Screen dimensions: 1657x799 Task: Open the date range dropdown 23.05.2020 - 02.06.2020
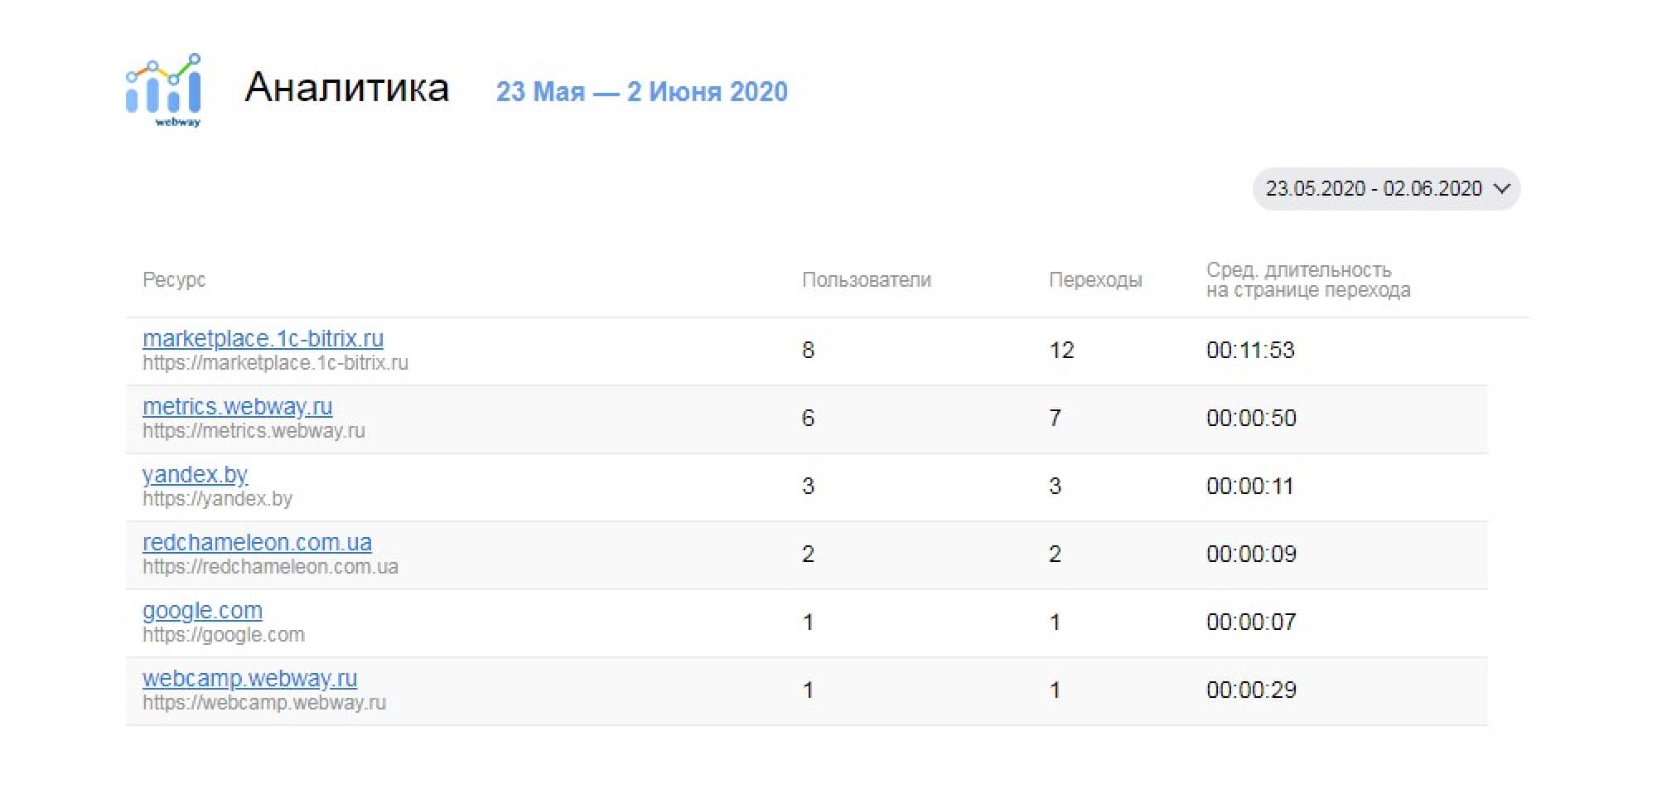tap(1374, 189)
